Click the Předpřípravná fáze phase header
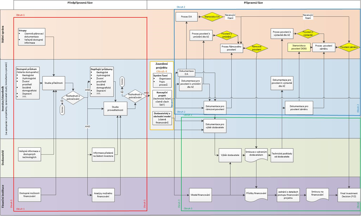Screen dimensions: 361x216 pos(80,3)
